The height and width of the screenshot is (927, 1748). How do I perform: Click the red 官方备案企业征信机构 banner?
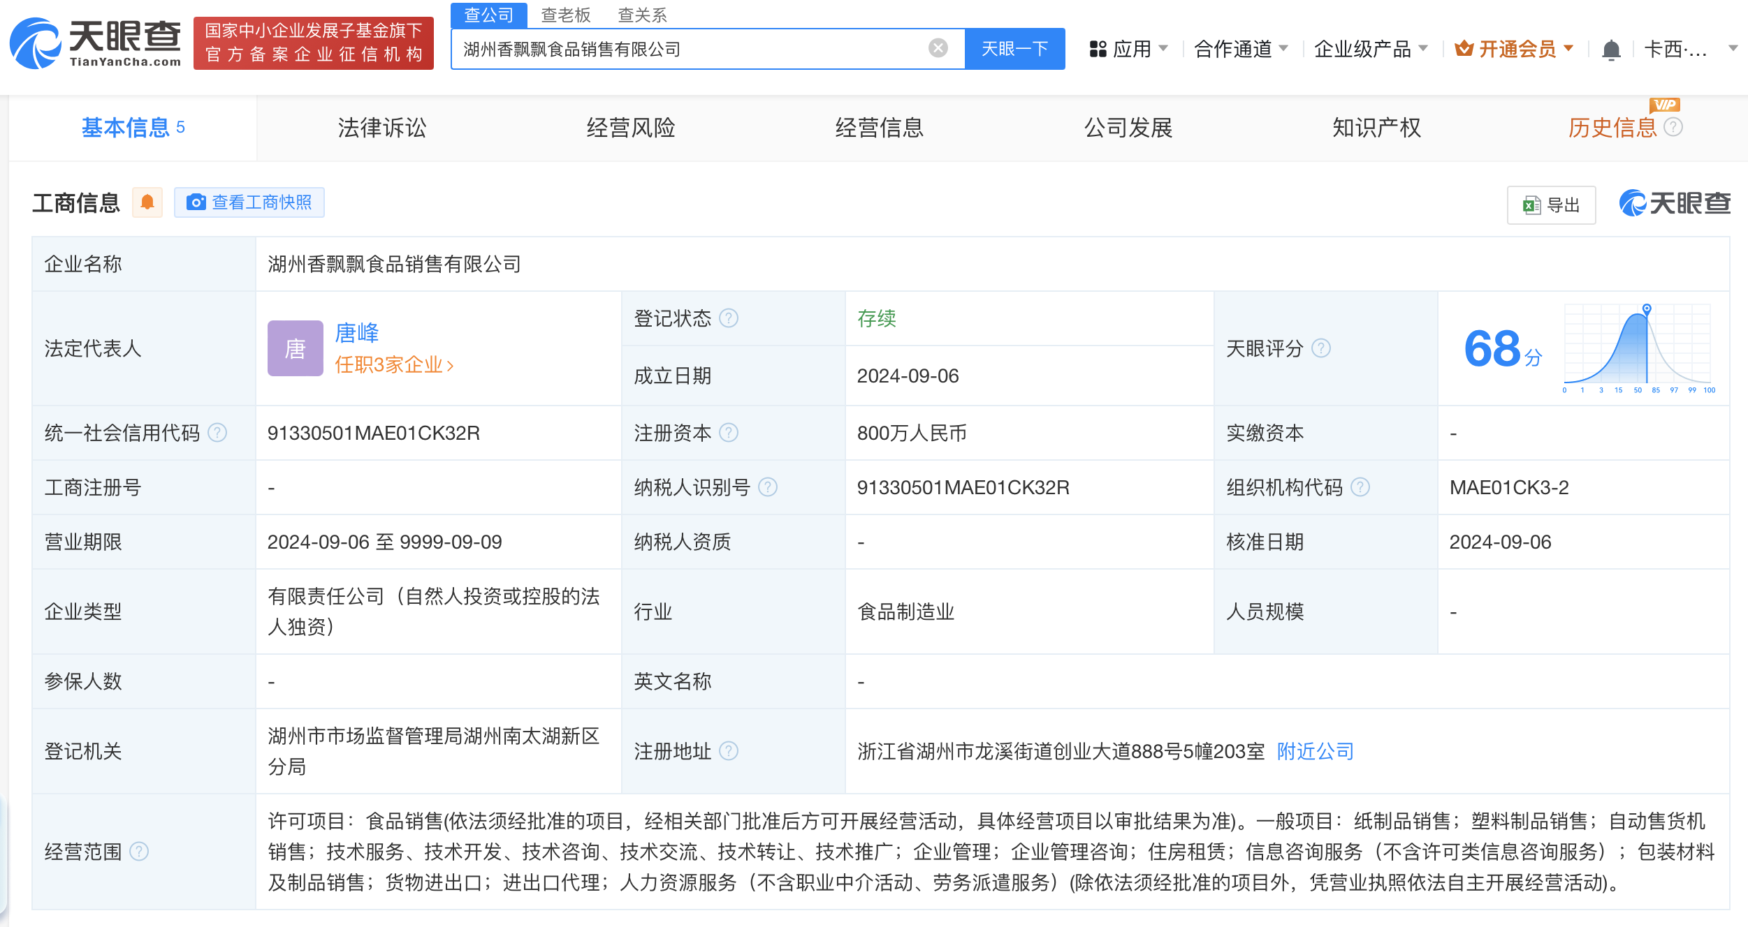[314, 43]
